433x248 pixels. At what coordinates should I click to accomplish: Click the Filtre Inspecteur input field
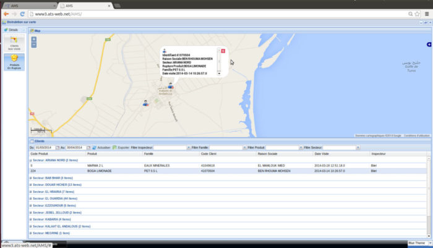tap(170, 148)
